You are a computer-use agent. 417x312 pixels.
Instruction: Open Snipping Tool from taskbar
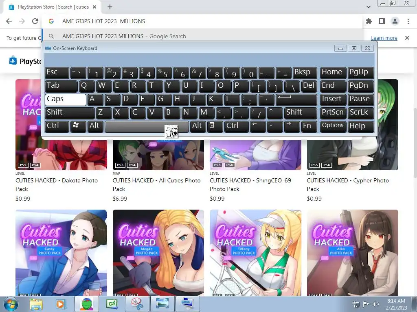point(137,304)
